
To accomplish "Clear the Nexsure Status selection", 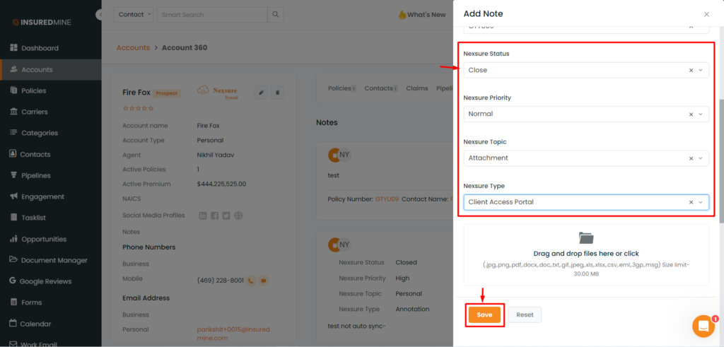I will point(691,70).
